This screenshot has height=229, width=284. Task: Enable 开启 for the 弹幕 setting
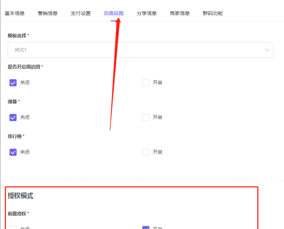pos(146,117)
